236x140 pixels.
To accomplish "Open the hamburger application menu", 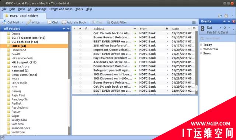I will (x=194, y=22).
